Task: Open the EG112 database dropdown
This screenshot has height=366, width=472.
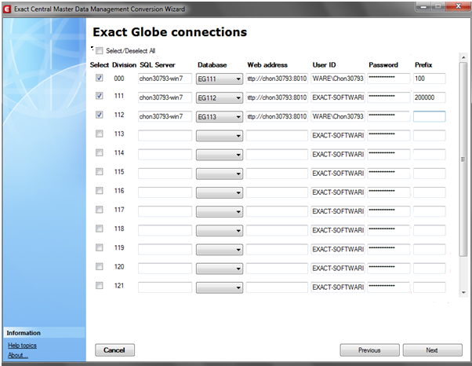Action: pos(220,97)
